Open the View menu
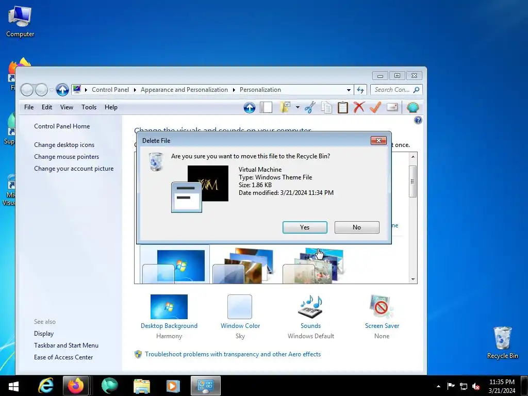This screenshot has height=396, width=528. pos(67,107)
